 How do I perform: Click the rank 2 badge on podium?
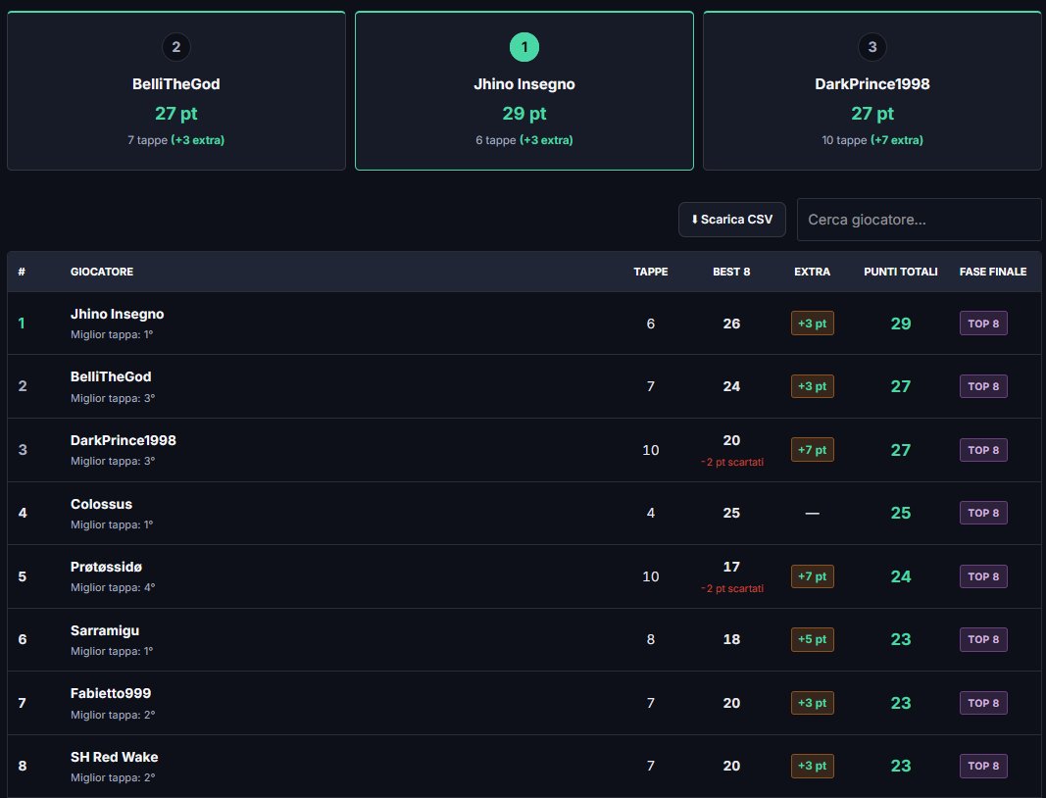pos(176,47)
